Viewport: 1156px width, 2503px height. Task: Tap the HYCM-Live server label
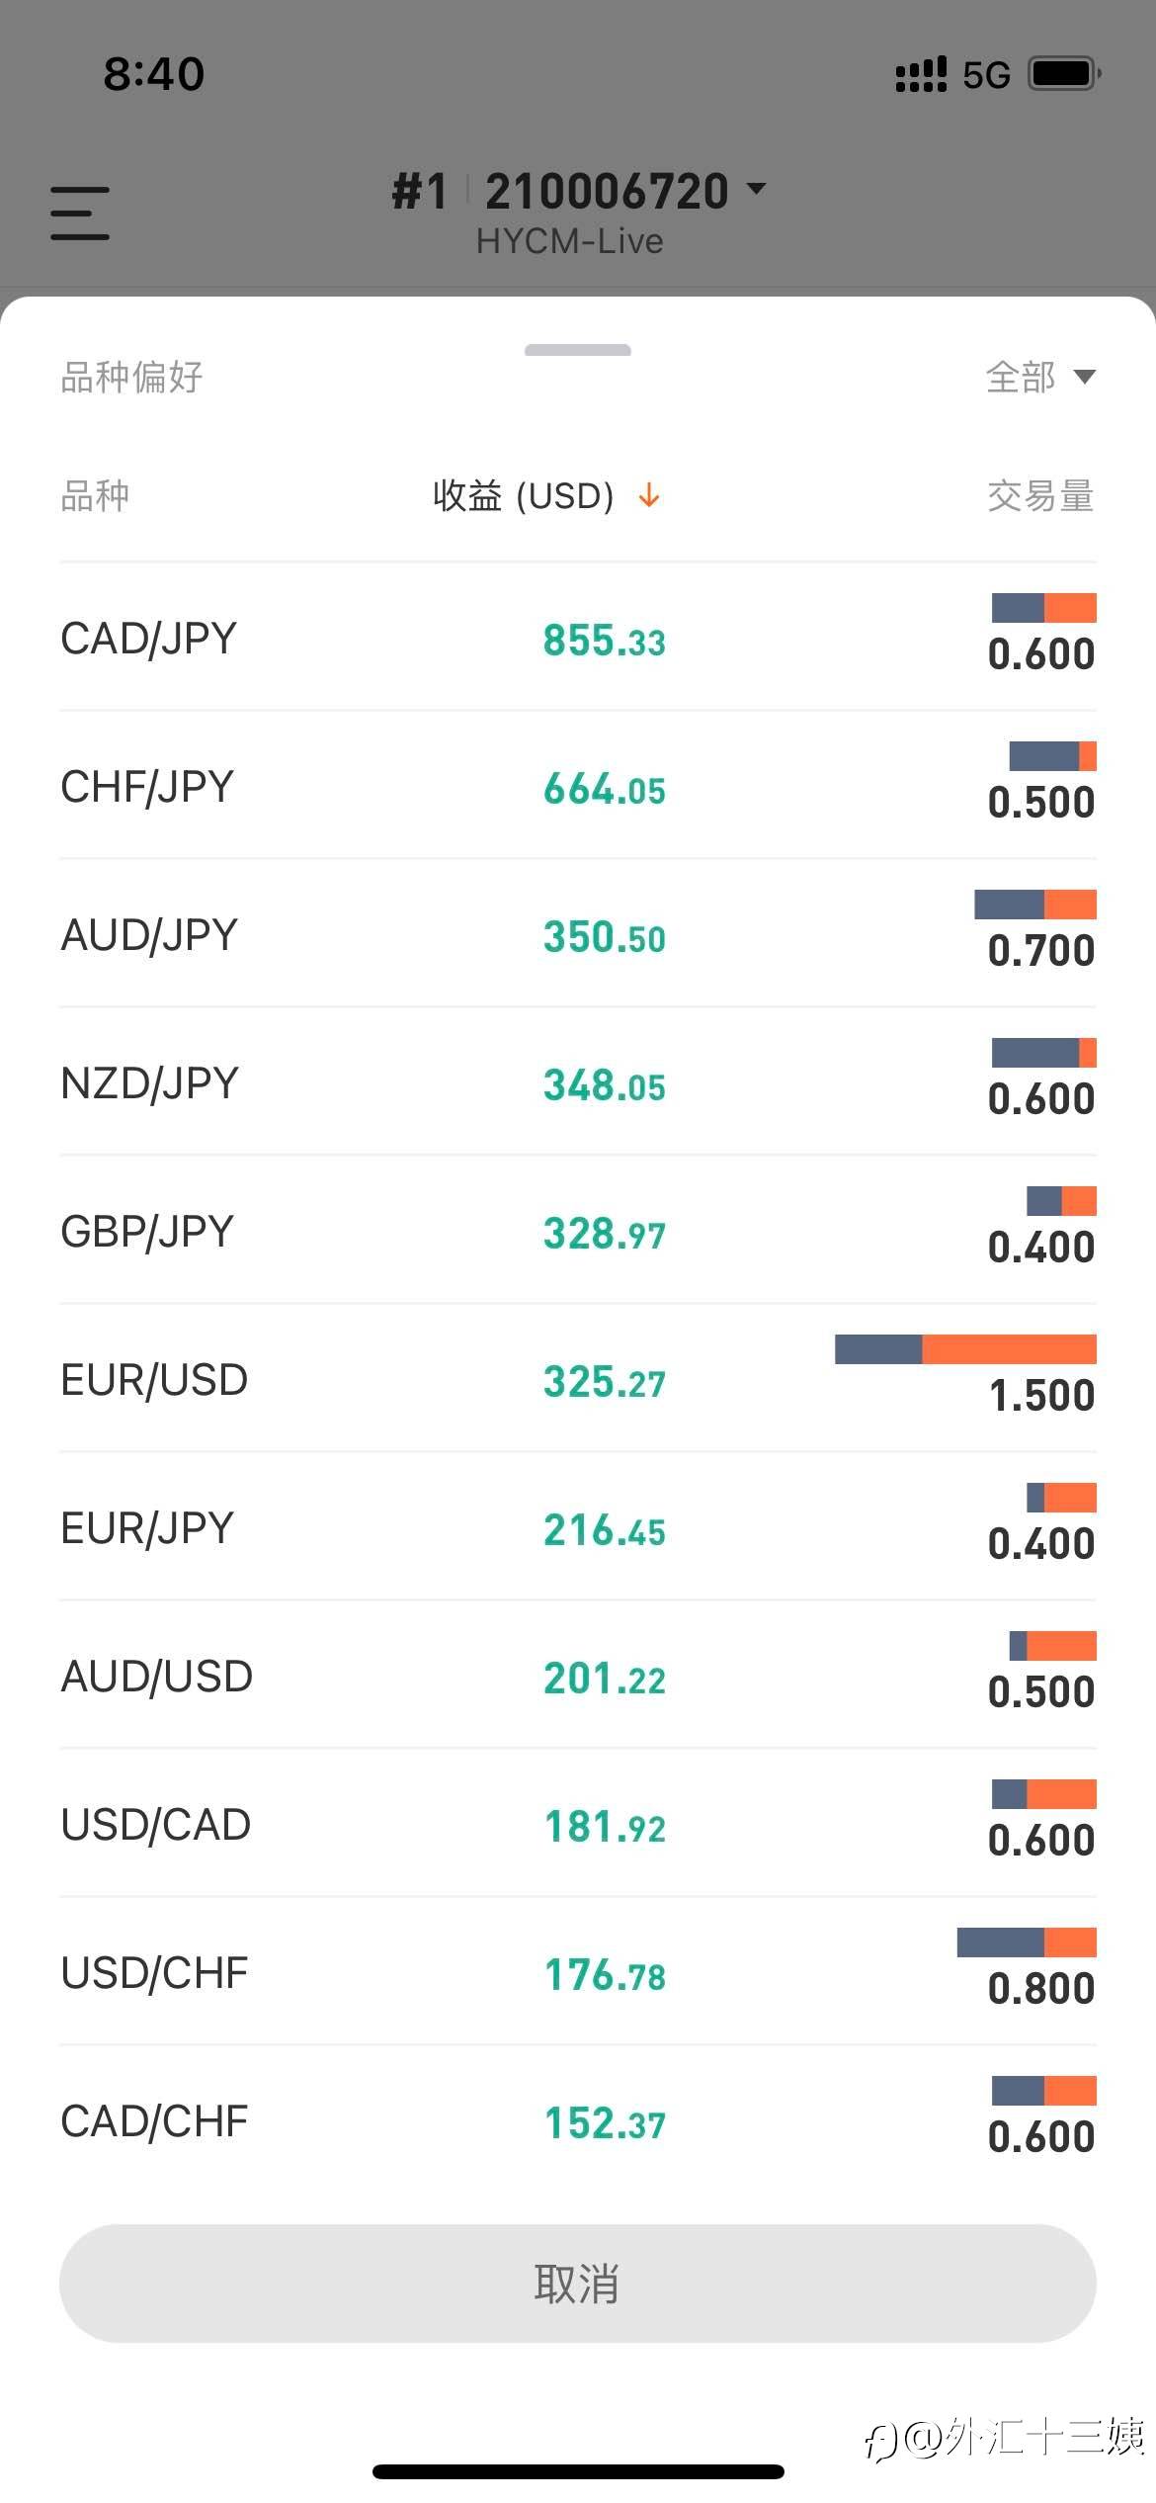(x=569, y=241)
